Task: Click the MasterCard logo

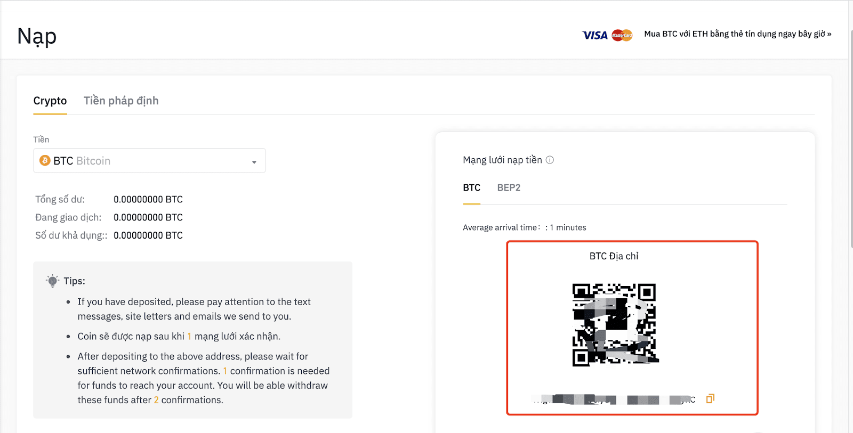Action: tap(622, 35)
